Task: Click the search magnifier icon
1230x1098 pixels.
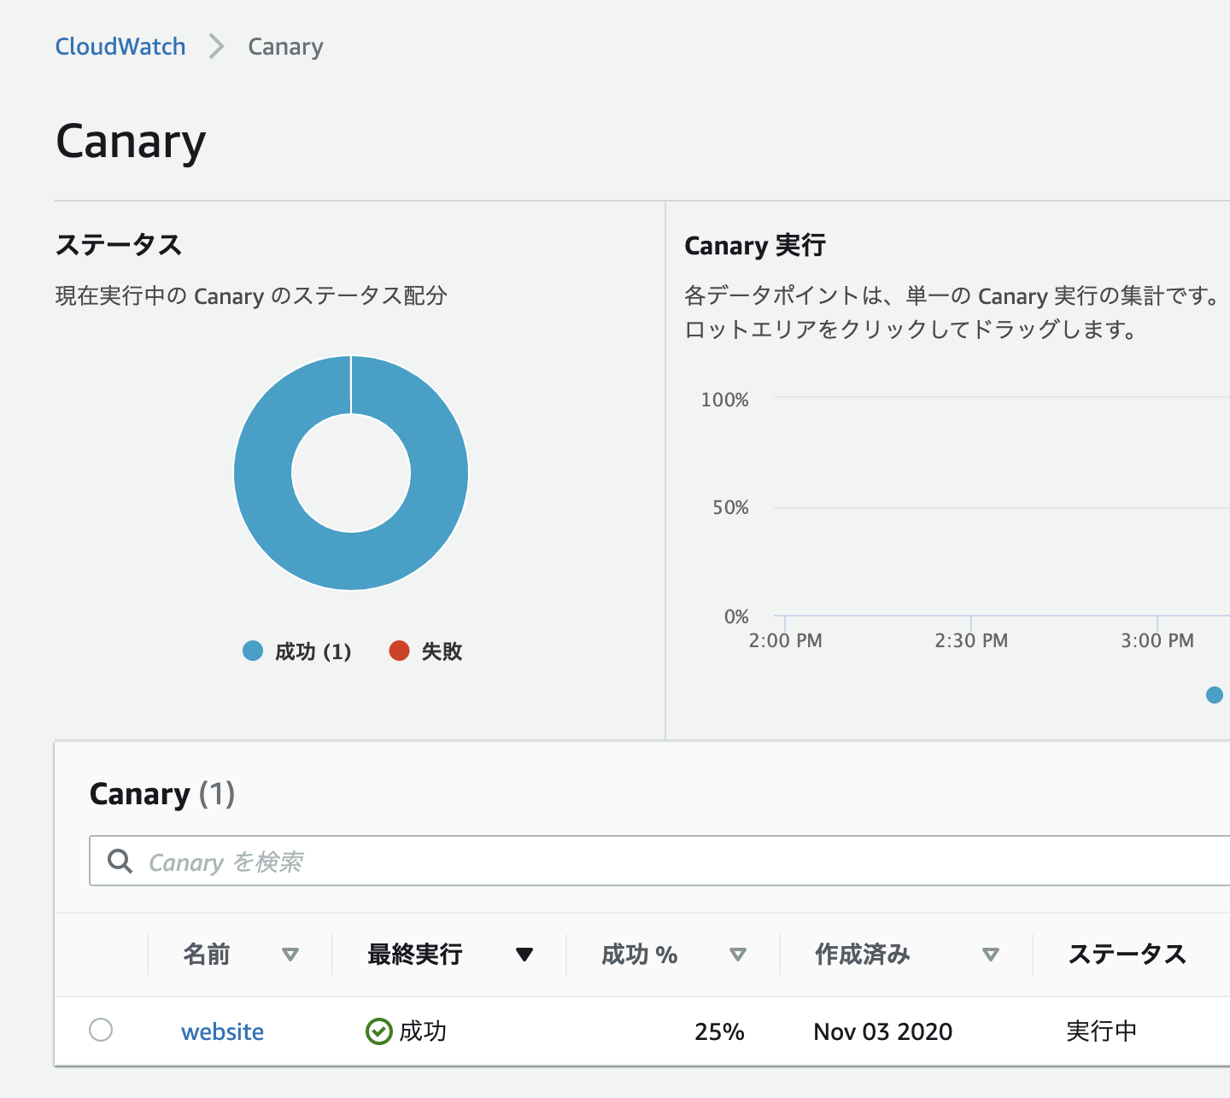Action: [x=120, y=861]
